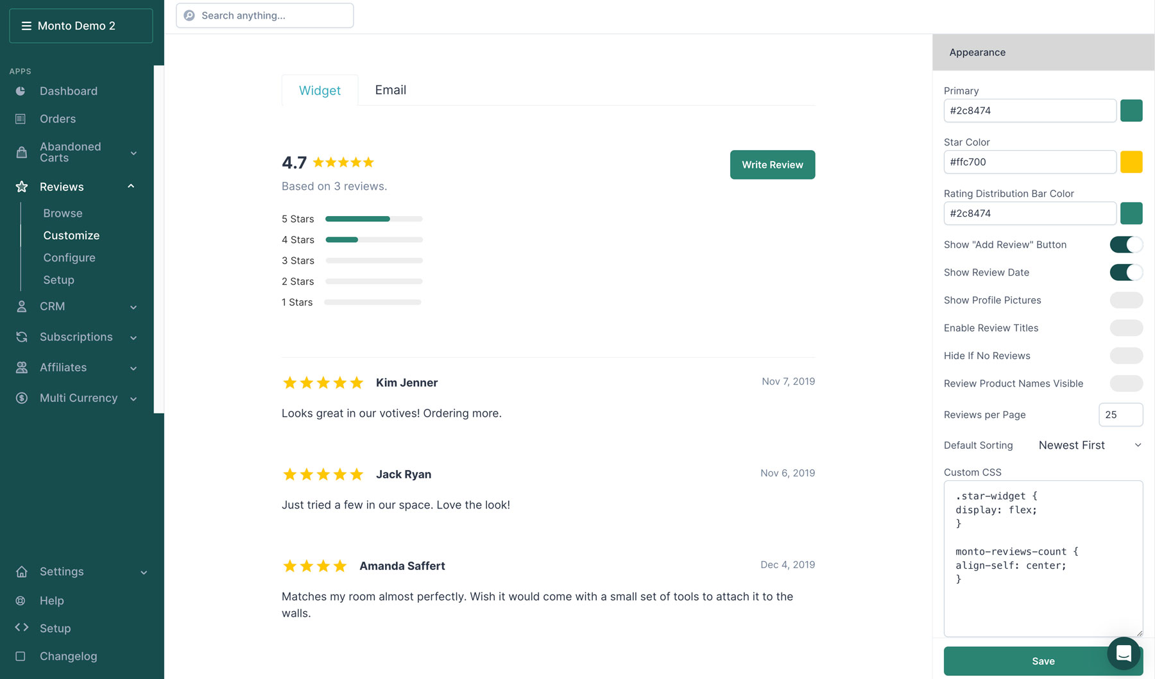Image resolution: width=1155 pixels, height=679 pixels.
Task: Turn on the Enable Review Titles toggle
Action: pyautogui.click(x=1126, y=328)
